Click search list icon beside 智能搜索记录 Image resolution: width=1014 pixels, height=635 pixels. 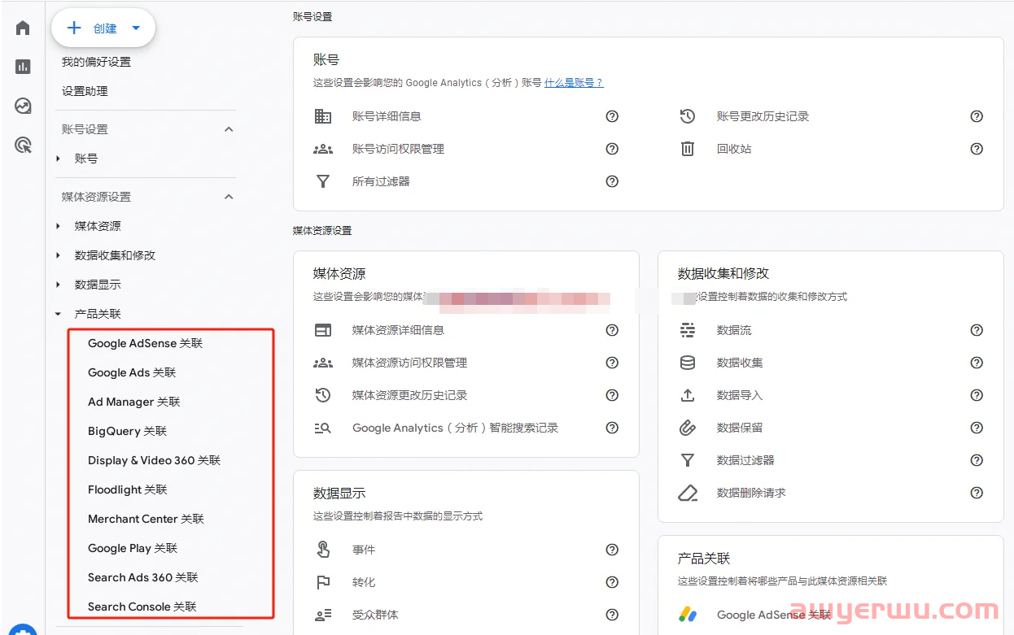point(323,428)
